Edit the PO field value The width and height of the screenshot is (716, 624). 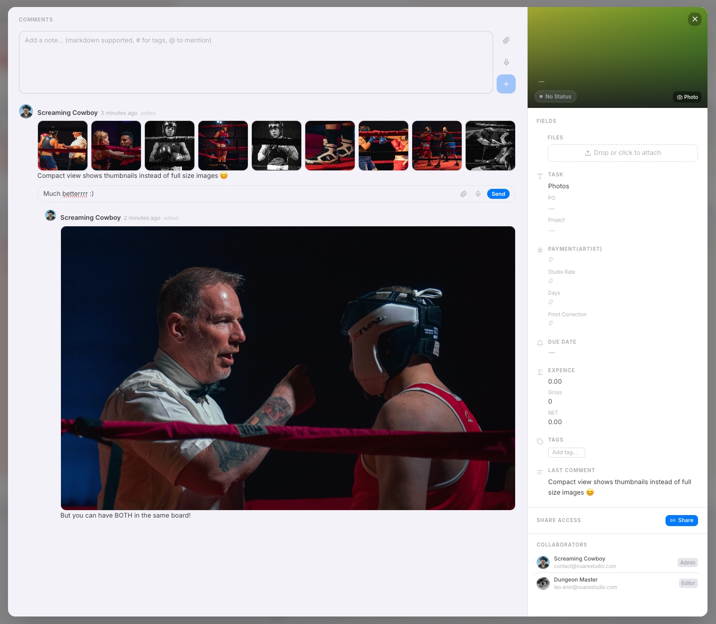click(x=552, y=209)
